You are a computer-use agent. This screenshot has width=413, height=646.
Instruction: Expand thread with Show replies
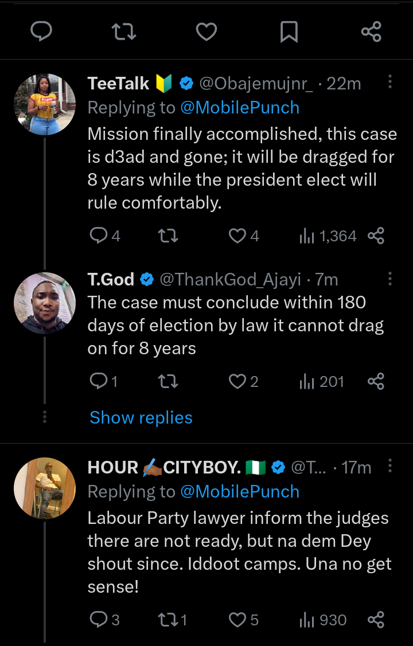tap(141, 418)
